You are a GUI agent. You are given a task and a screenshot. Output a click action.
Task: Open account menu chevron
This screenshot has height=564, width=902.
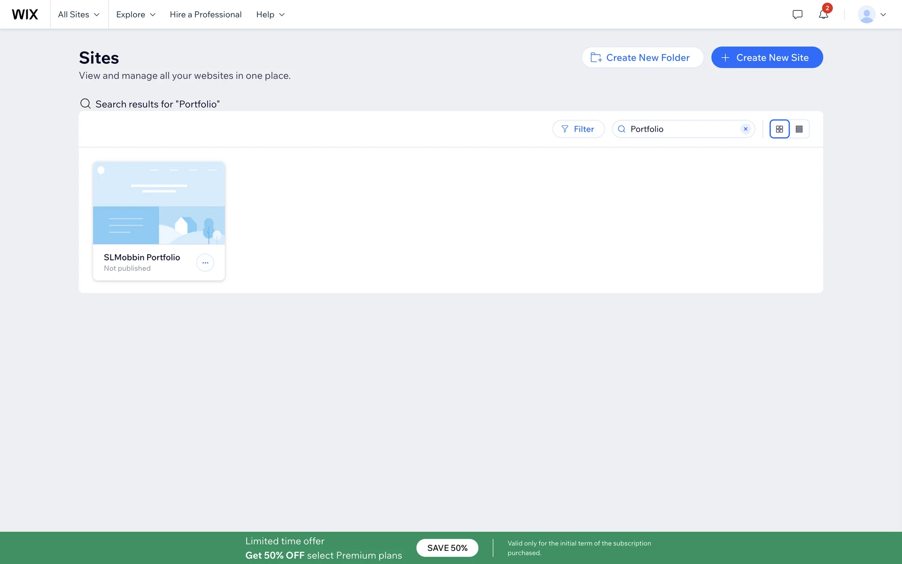883,15
